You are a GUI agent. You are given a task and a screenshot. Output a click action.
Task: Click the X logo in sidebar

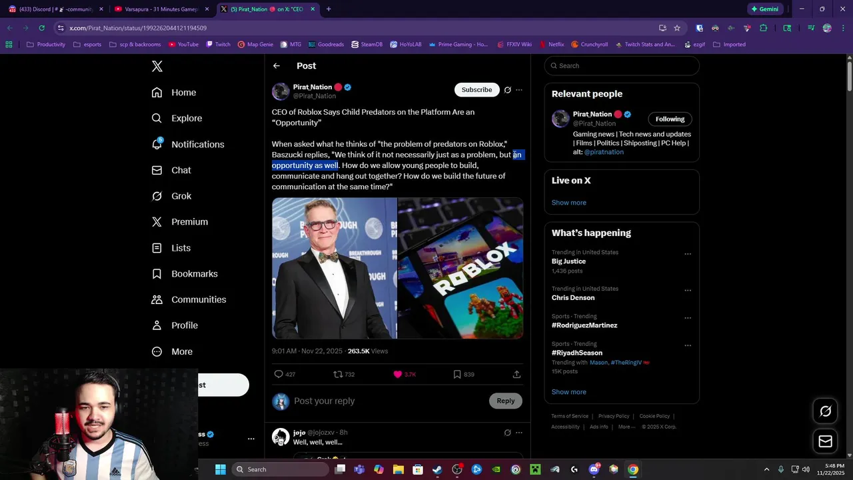157,66
